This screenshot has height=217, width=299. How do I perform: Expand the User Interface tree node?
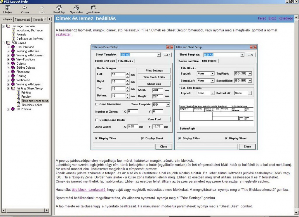8,47
